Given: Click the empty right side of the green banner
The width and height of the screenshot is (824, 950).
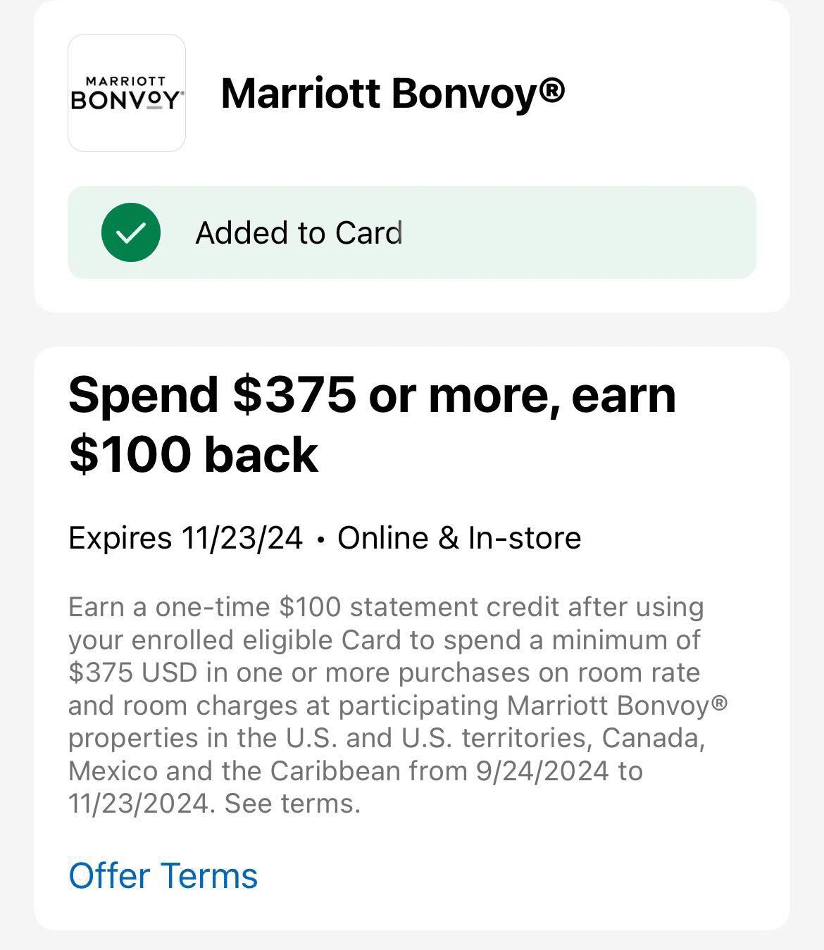Looking at the screenshot, I should [x=599, y=232].
